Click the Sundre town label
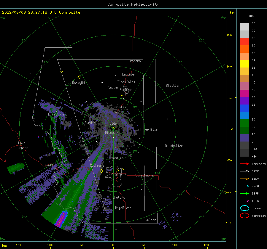Viewport: 267px width, 249px height. pos(90,123)
